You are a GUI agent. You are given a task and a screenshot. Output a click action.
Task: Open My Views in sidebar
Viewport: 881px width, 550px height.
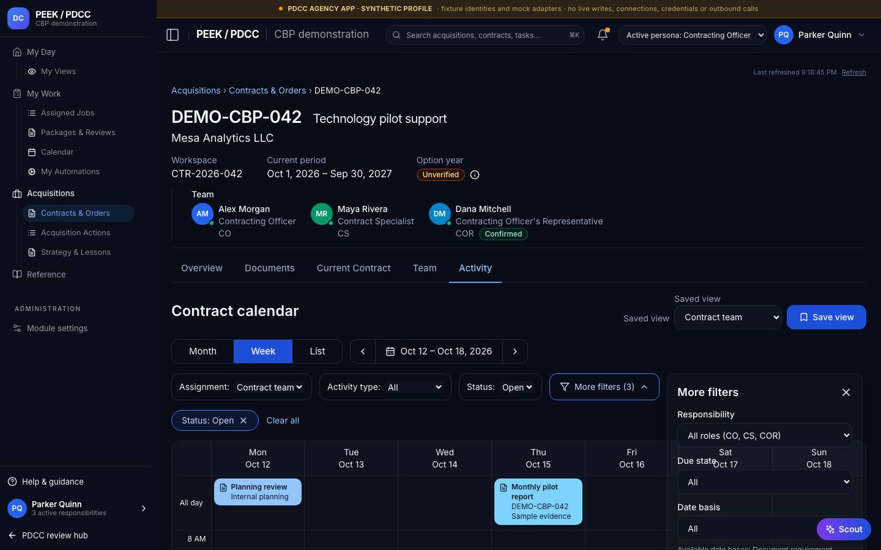click(58, 71)
